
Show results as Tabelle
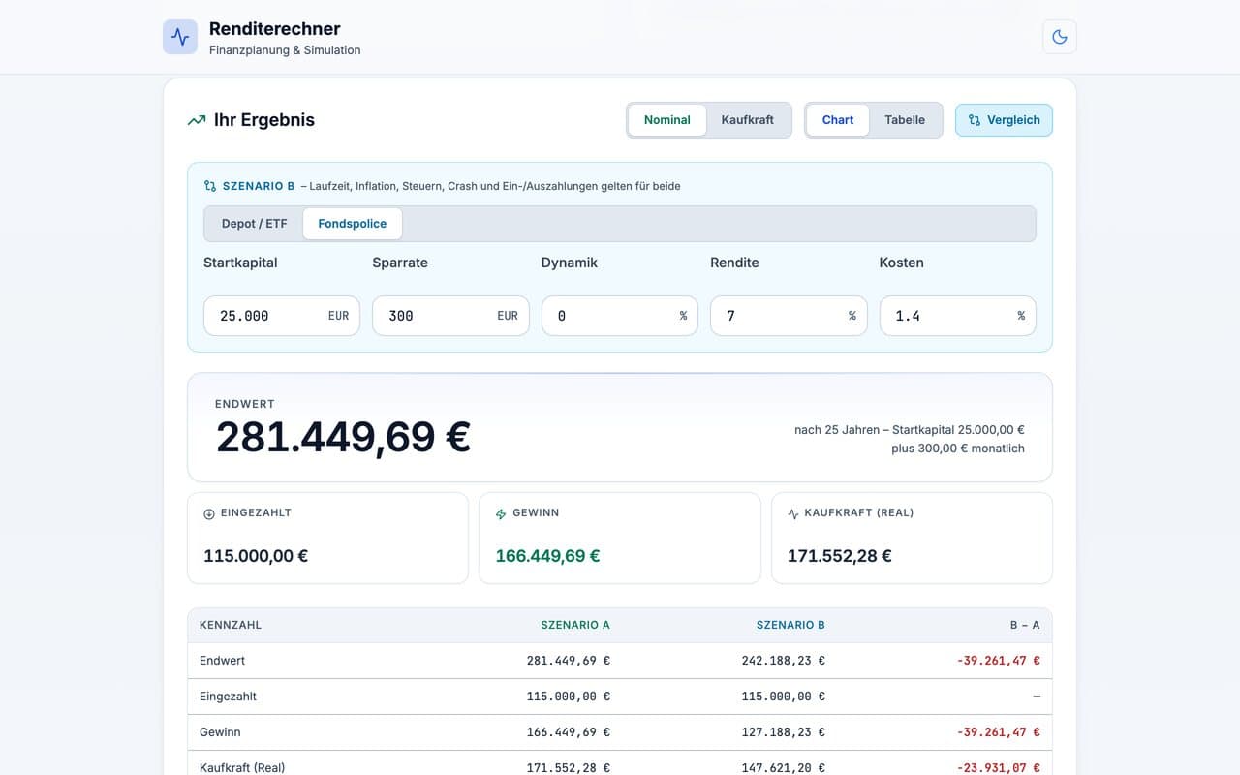tap(905, 120)
